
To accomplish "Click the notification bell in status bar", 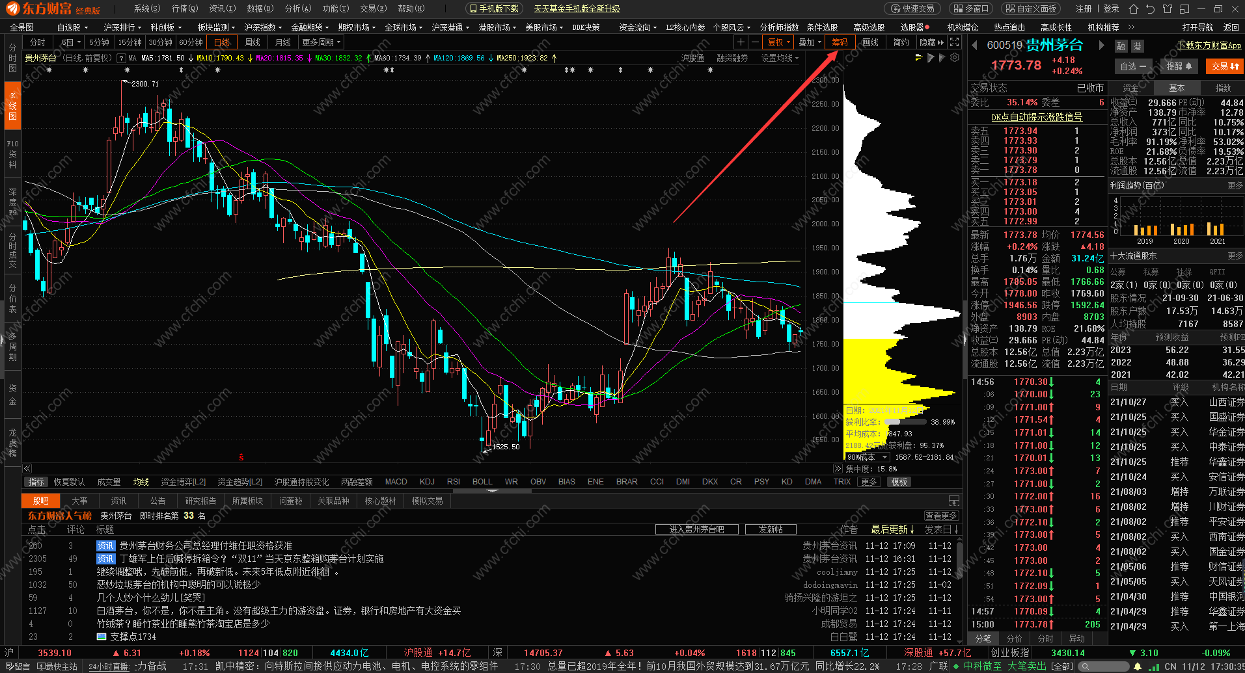I will coord(1138,666).
